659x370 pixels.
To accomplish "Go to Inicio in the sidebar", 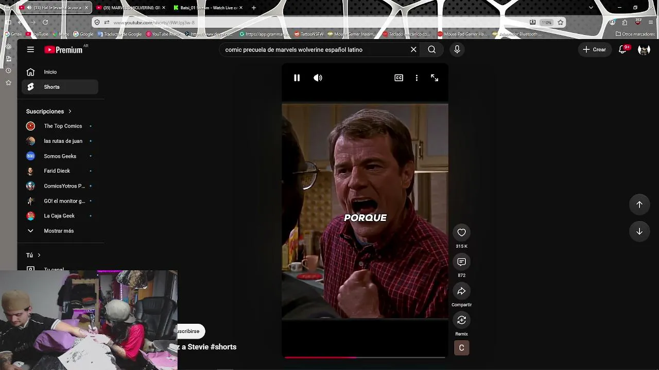I will tap(60, 72).
